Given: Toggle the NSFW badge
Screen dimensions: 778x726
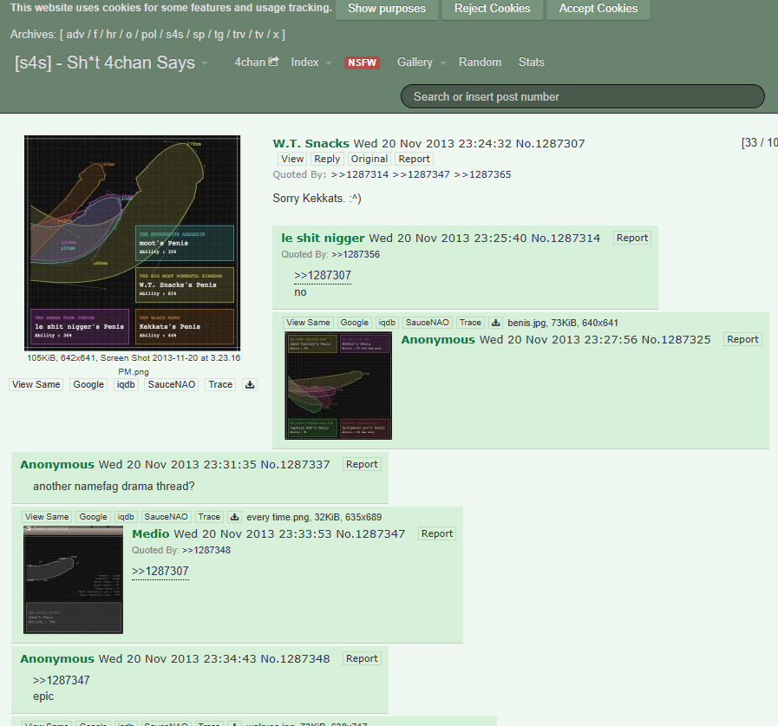Looking at the screenshot, I should tap(363, 62).
